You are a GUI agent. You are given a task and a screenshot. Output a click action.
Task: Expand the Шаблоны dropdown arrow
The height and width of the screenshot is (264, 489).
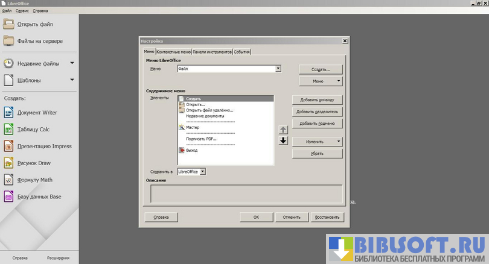[72, 80]
